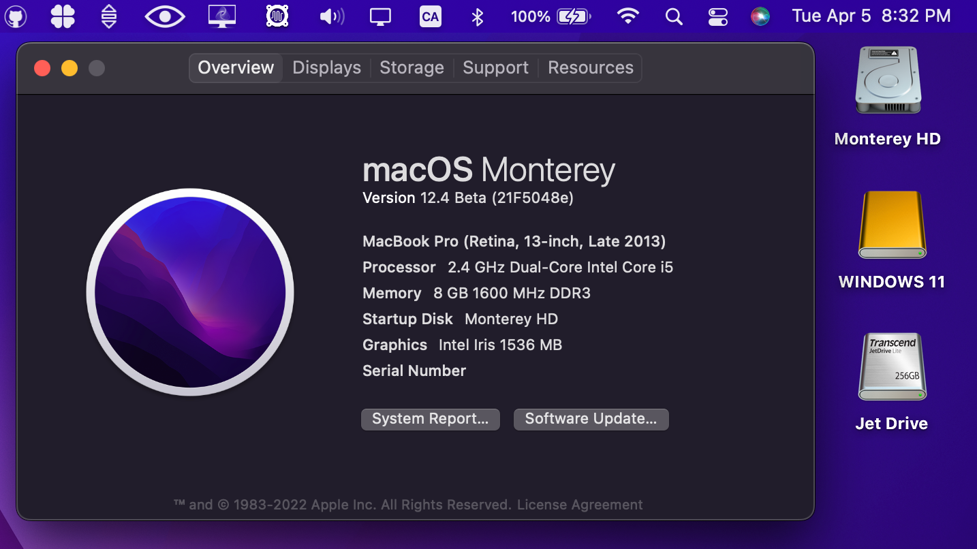This screenshot has width=977, height=549.
Task: Click the macOS Monterey title
Action: [488, 170]
